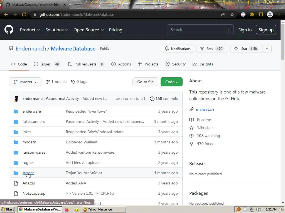285x213 pixels.
Task: Click the 1.5k stars link
Action: click(205, 128)
